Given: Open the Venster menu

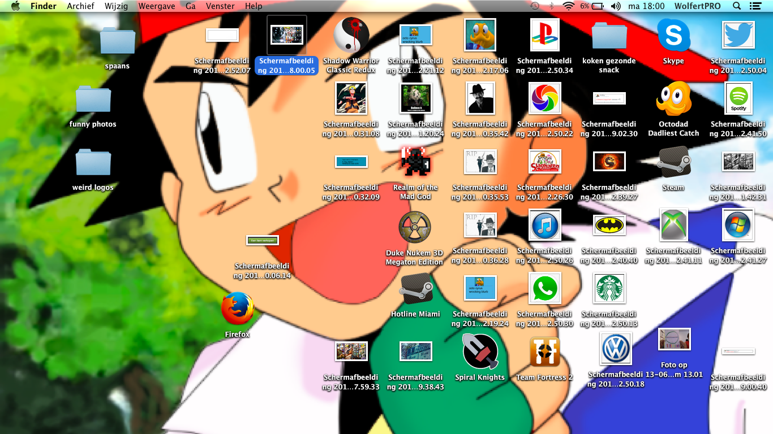Looking at the screenshot, I should (220, 6).
